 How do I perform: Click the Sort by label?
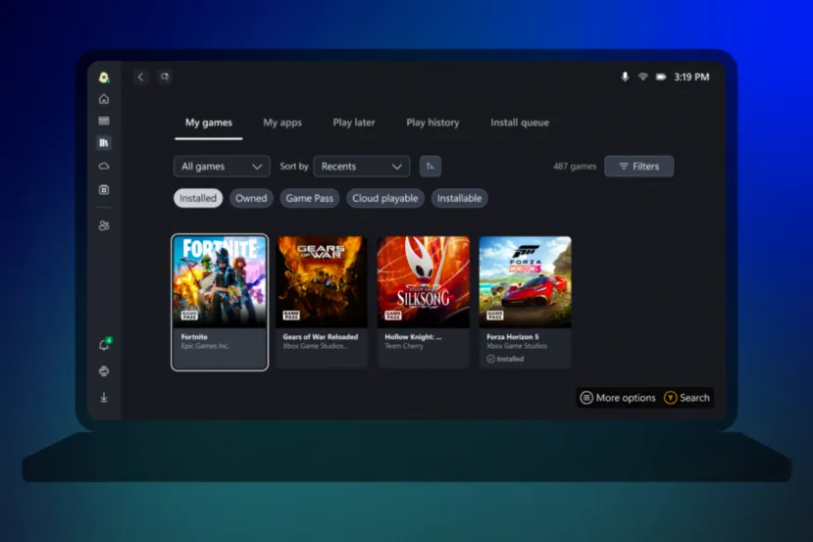pyautogui.click(x=294, y=167)
